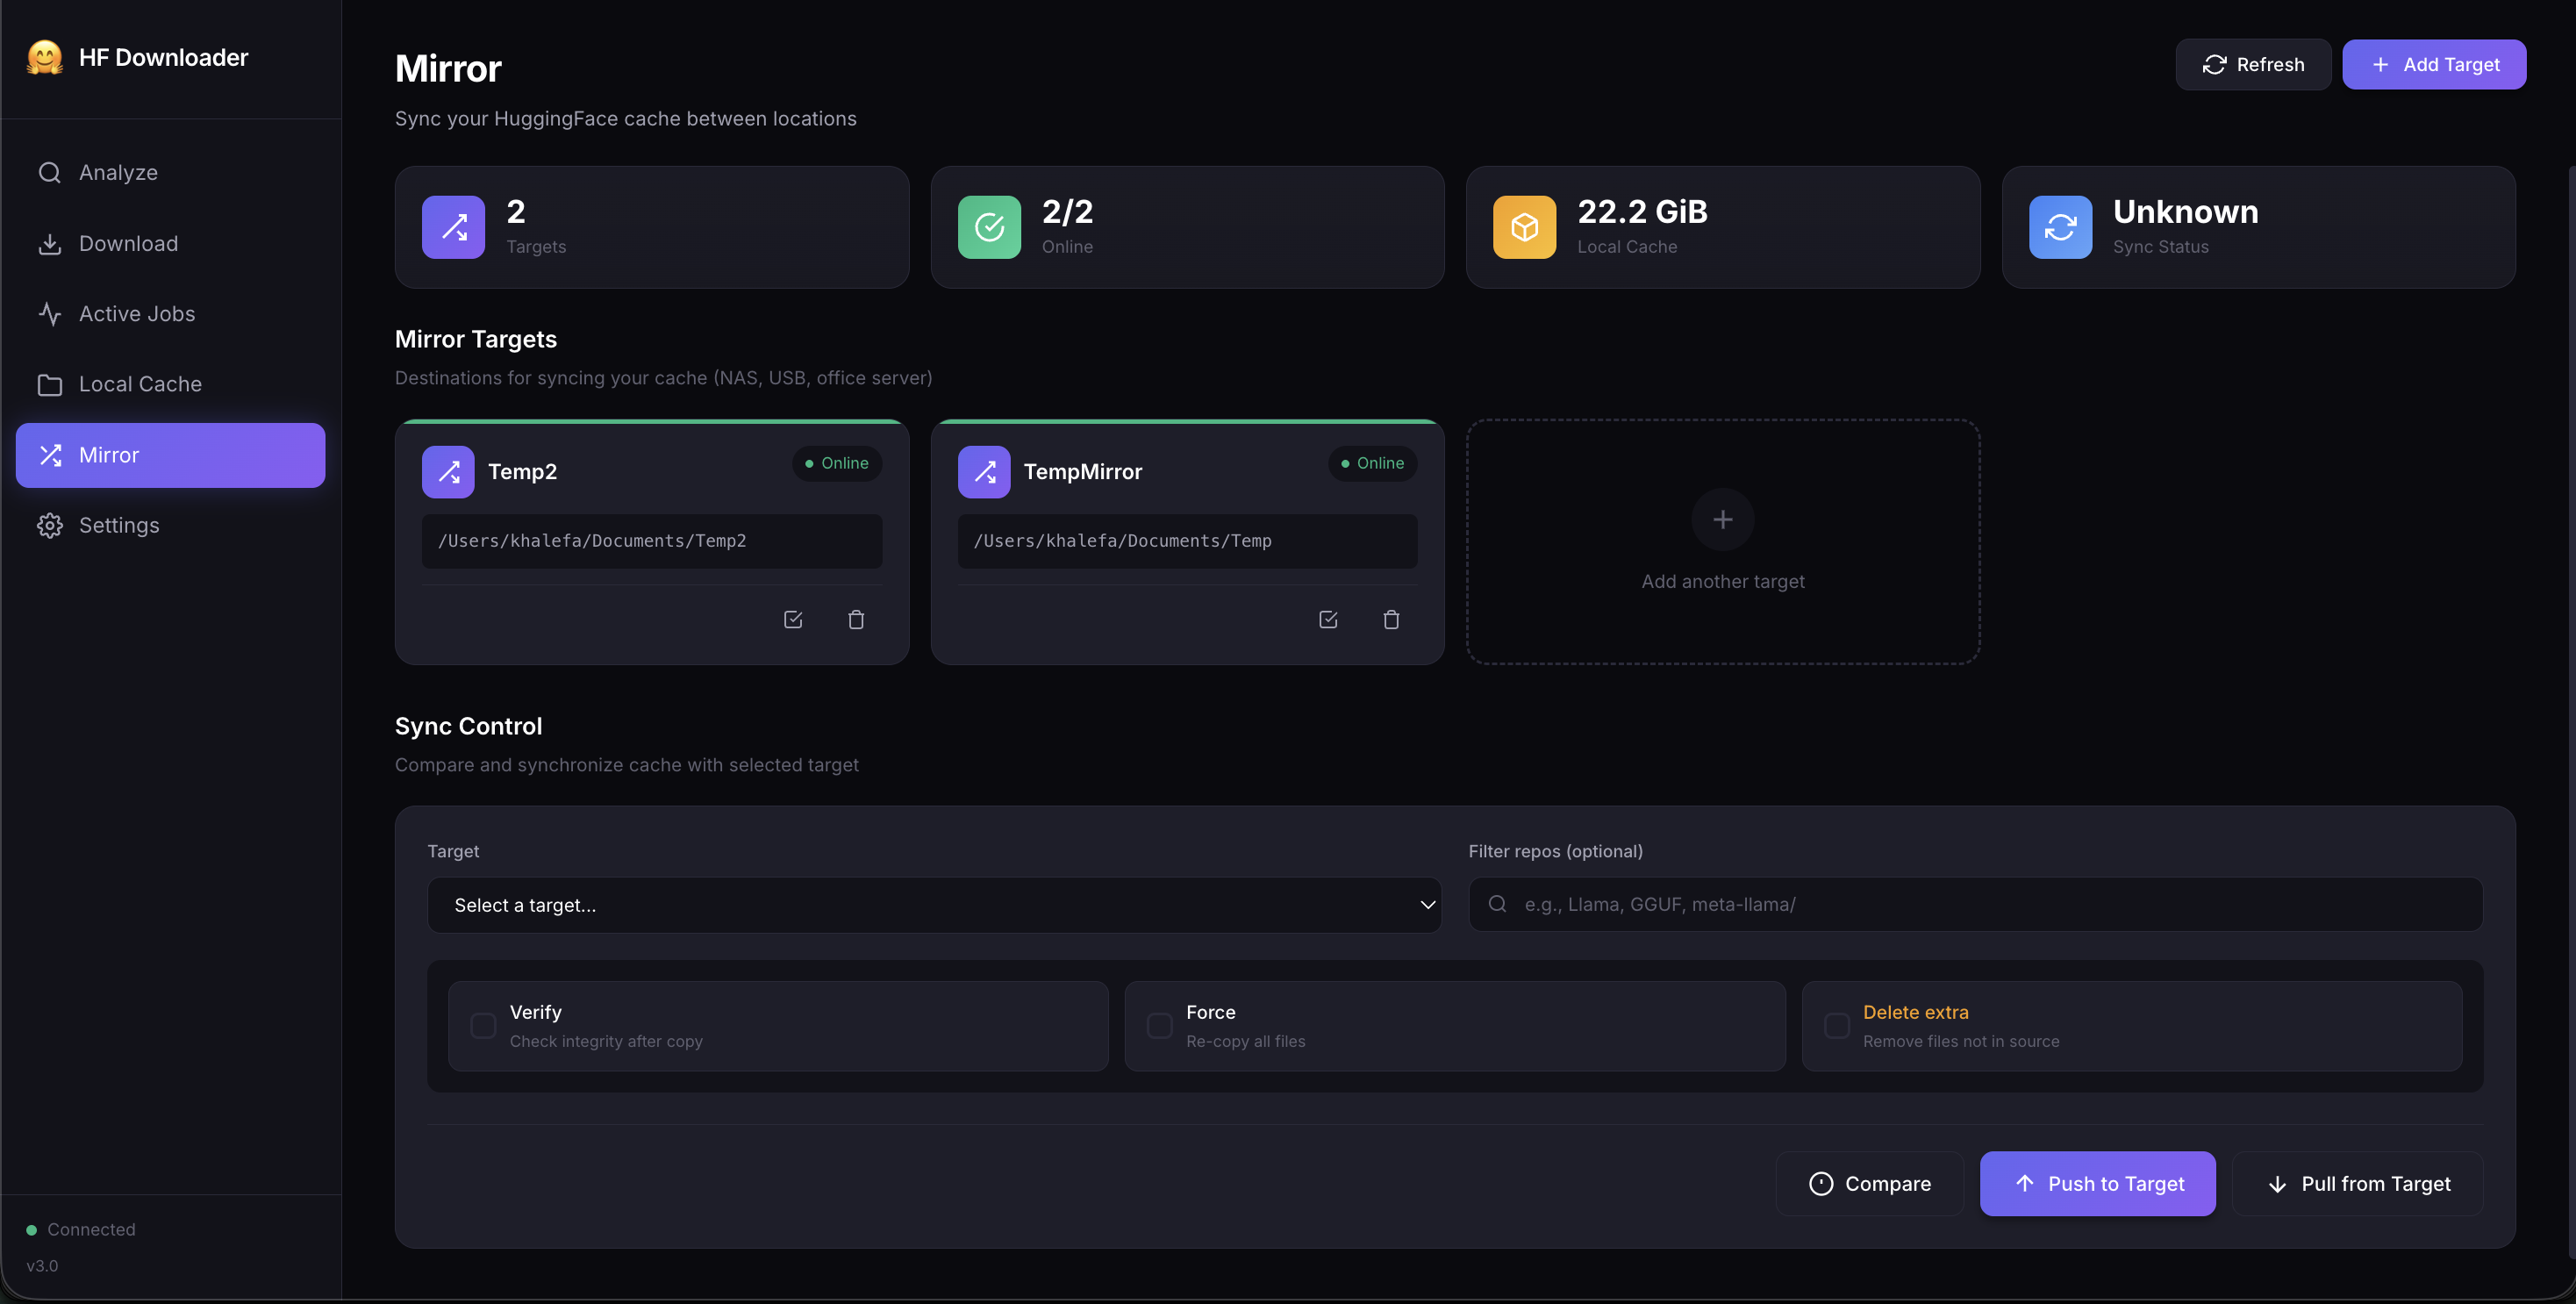This screenshot has width=2576, height=1304.
Task: Check the Force re-copy option
Action: tap(1159, 1026)
